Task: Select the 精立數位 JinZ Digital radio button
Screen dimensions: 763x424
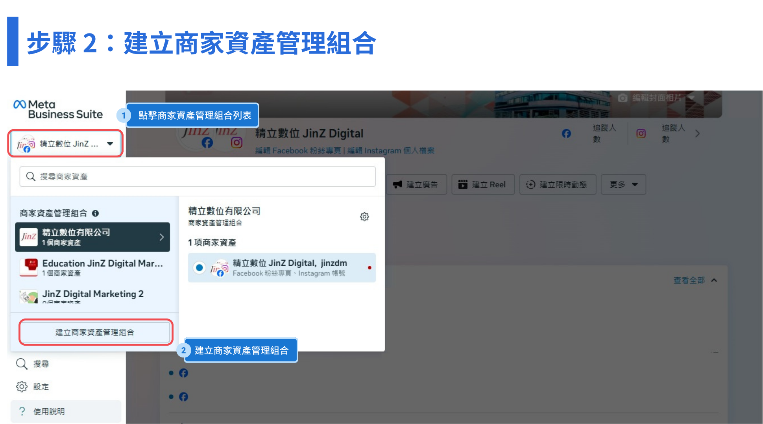Action: [x=200, y=268]
